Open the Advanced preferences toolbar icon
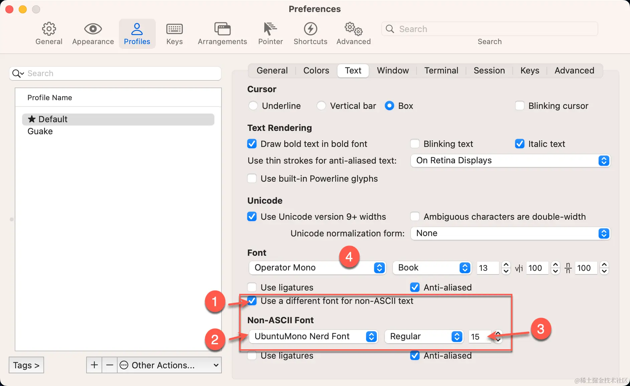The height and width of the screenshot is (386, 630). (353, 33)
